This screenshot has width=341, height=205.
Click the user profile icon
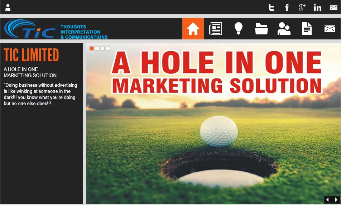point(8,8)
